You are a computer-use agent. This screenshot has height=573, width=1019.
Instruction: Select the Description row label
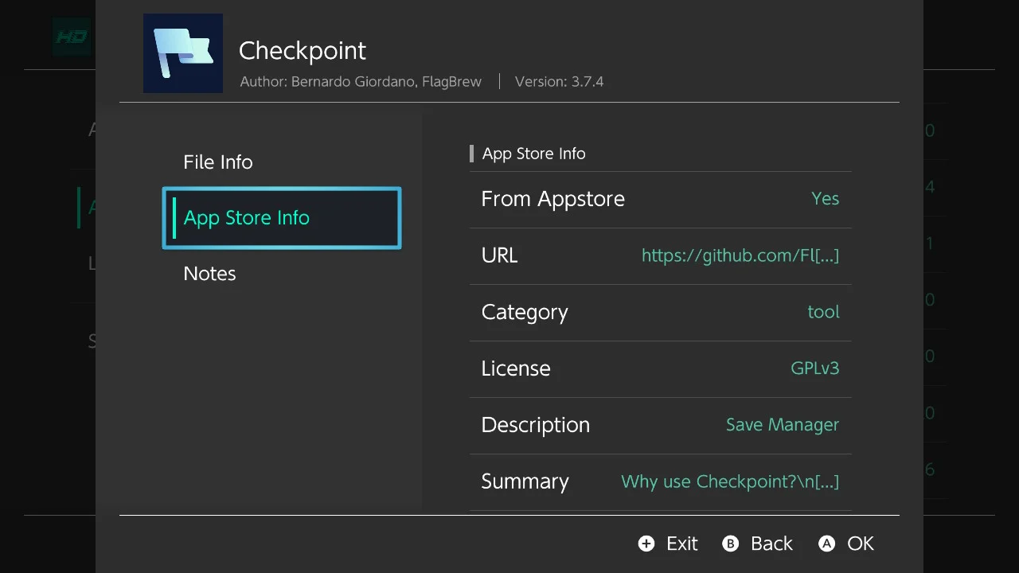(535, 425)
